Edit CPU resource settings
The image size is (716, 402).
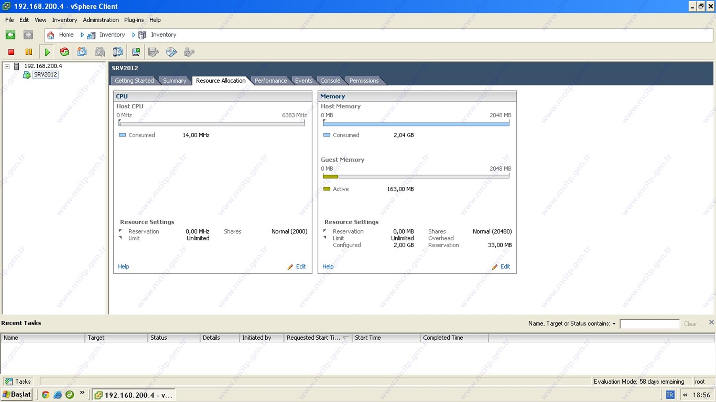tap(301, 267)
